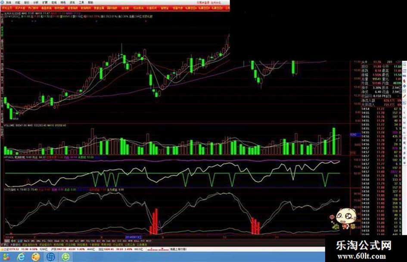
Task: Switch to the TRIX indicator tab
Action: tap(50, 241)
